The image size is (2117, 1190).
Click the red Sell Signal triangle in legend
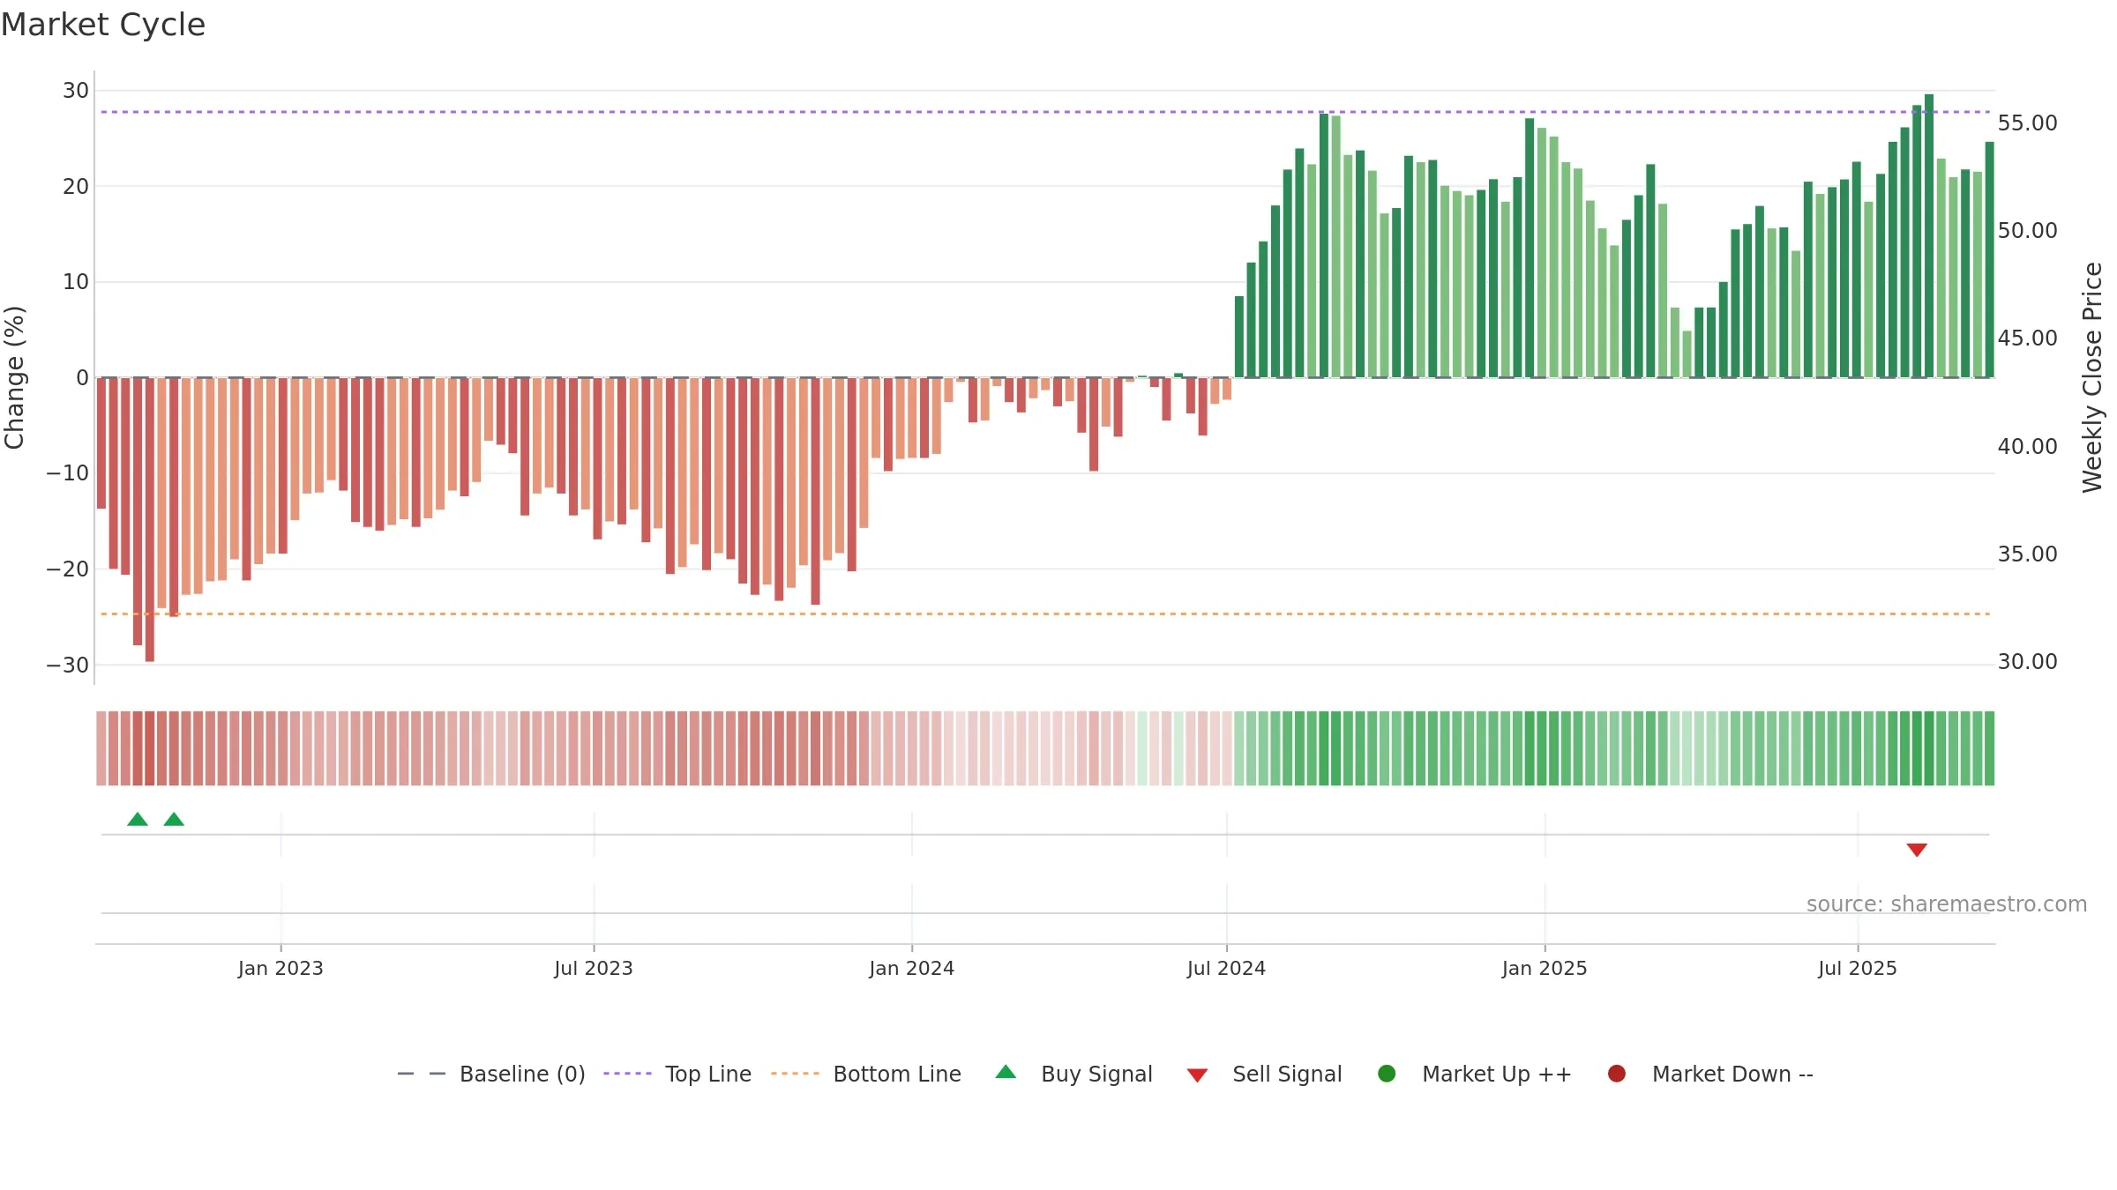click(1197, 1075)
